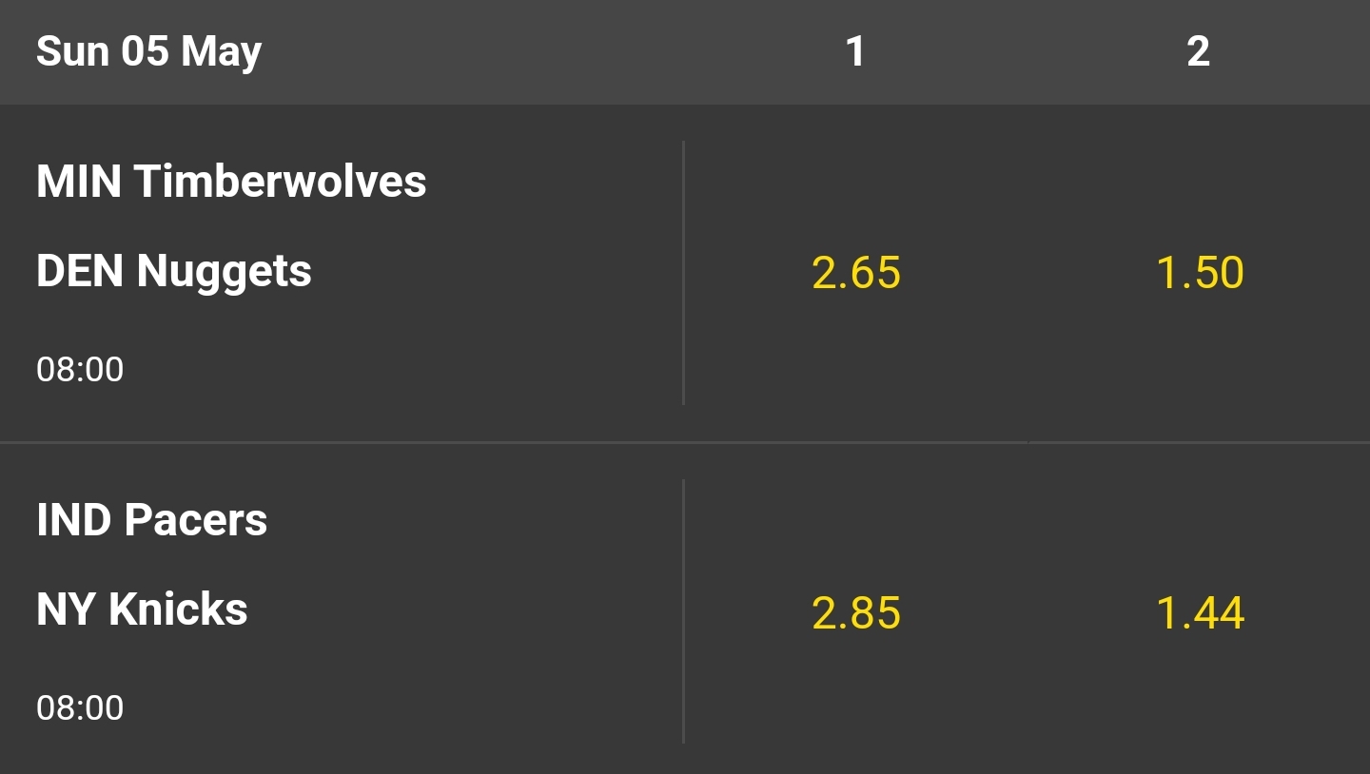Choose Knicks win odds 1.44
This screenshot has width=1370, height=774.
pyautogui.click(x=1199, y=612)
